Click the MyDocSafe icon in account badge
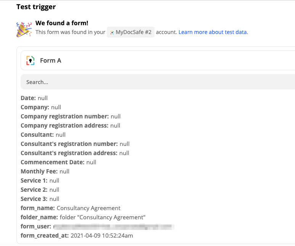The width and height of the screenshot is (295, 246). pos(112,32)
